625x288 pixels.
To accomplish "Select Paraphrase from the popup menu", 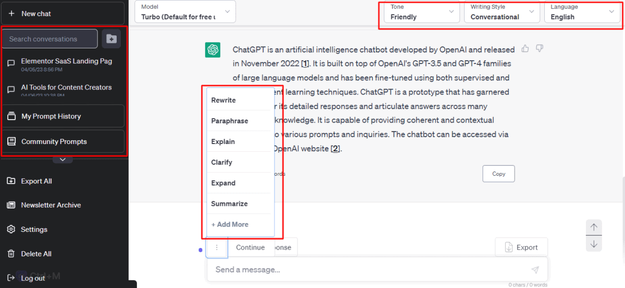I will pos(230,121).
